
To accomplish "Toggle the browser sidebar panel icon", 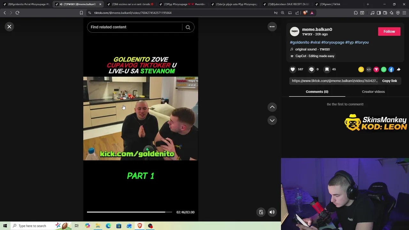I will [379, 13].
